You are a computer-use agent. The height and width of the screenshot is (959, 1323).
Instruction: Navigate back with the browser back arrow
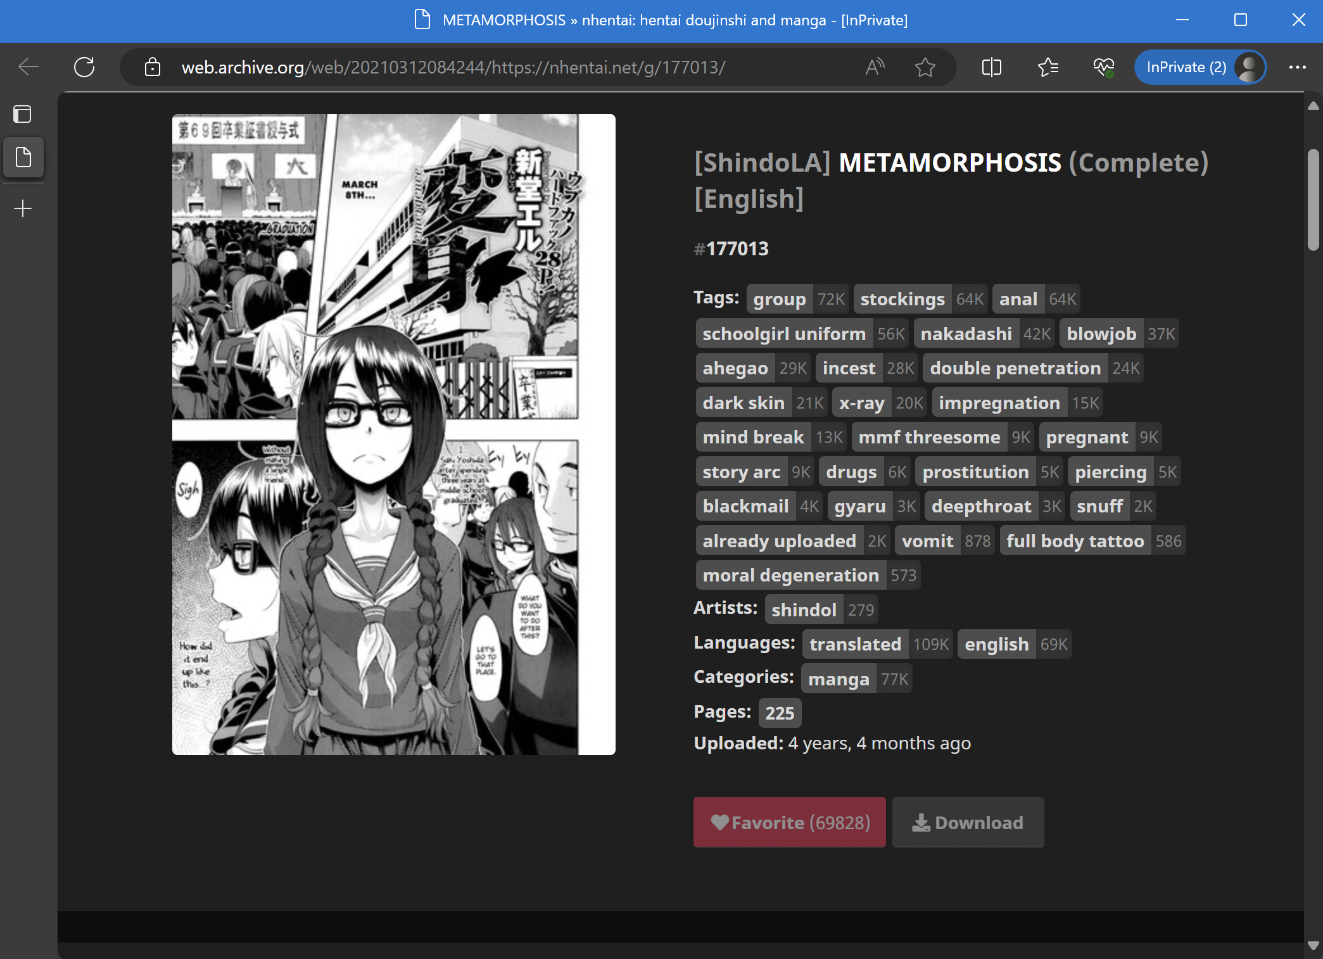tap(28, 67)
